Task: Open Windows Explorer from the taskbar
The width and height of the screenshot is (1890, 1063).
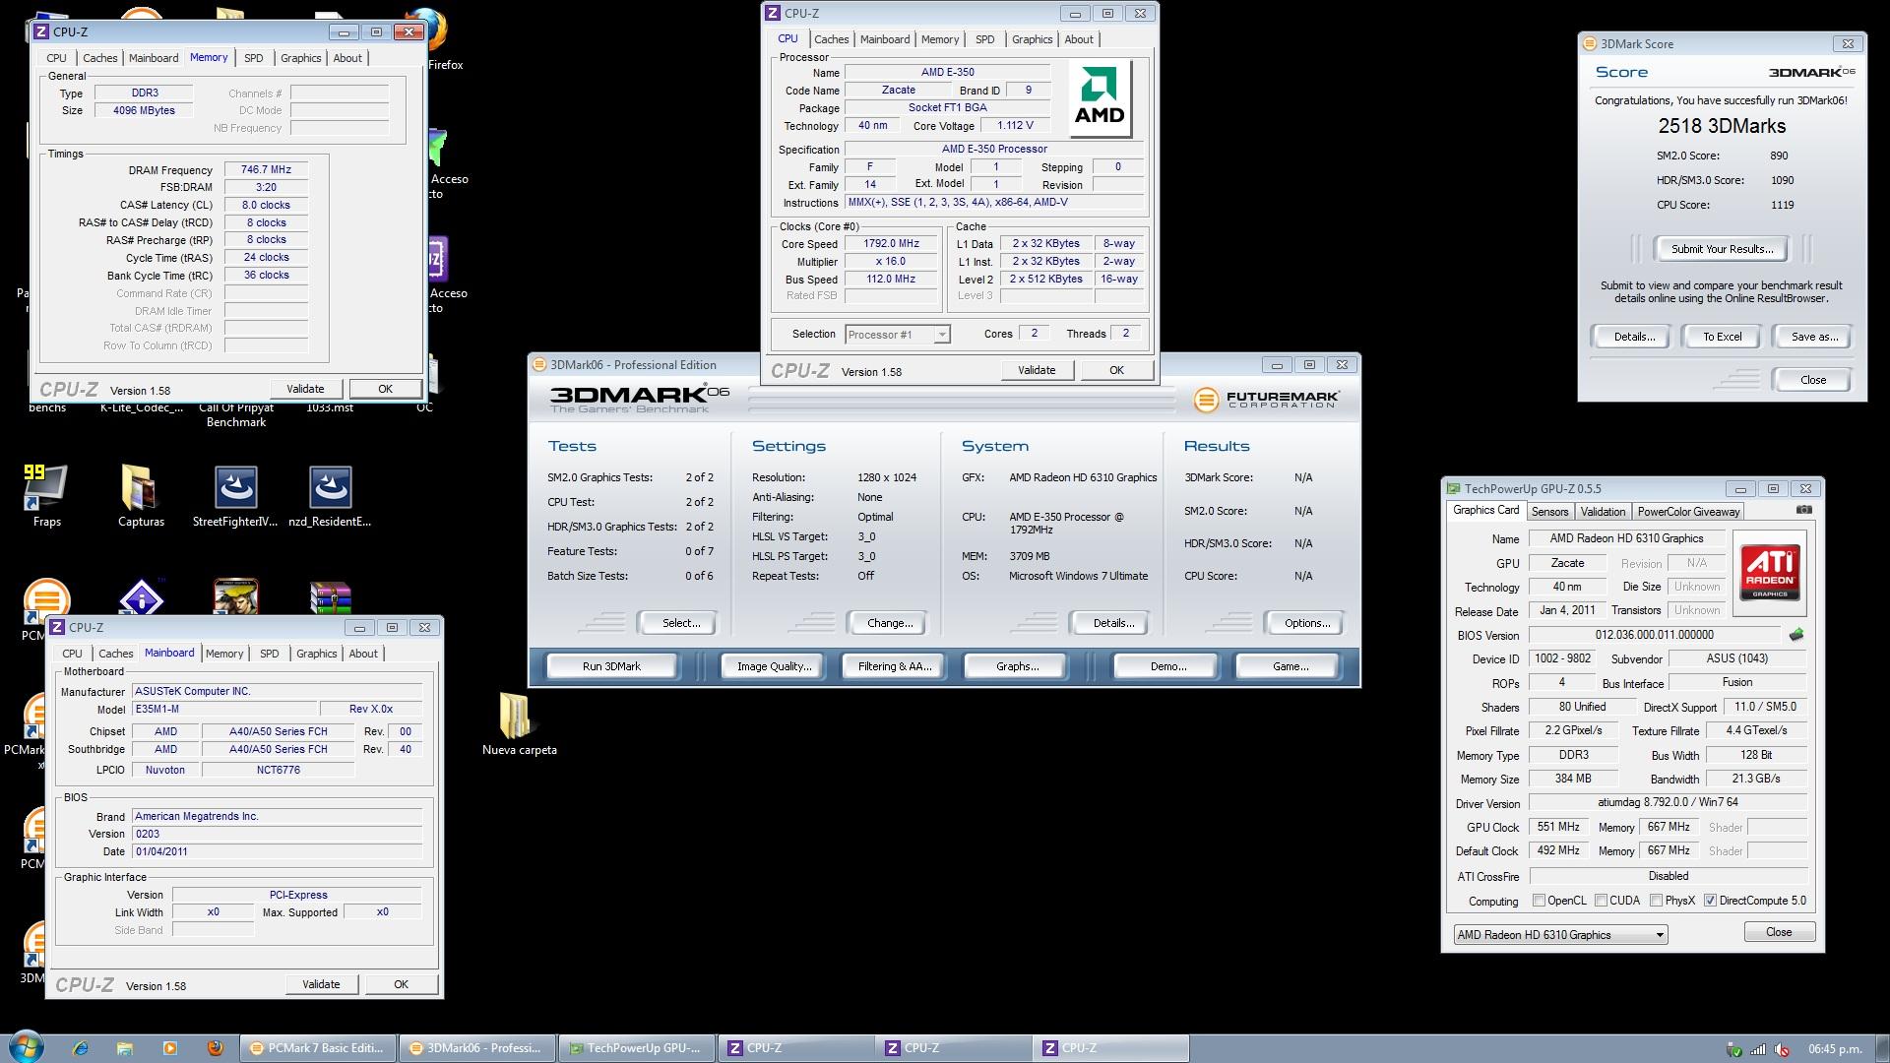Action: click(125, 1048)
